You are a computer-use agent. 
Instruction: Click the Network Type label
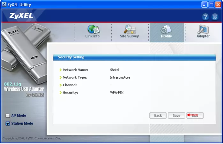click(x=75, y=77)
